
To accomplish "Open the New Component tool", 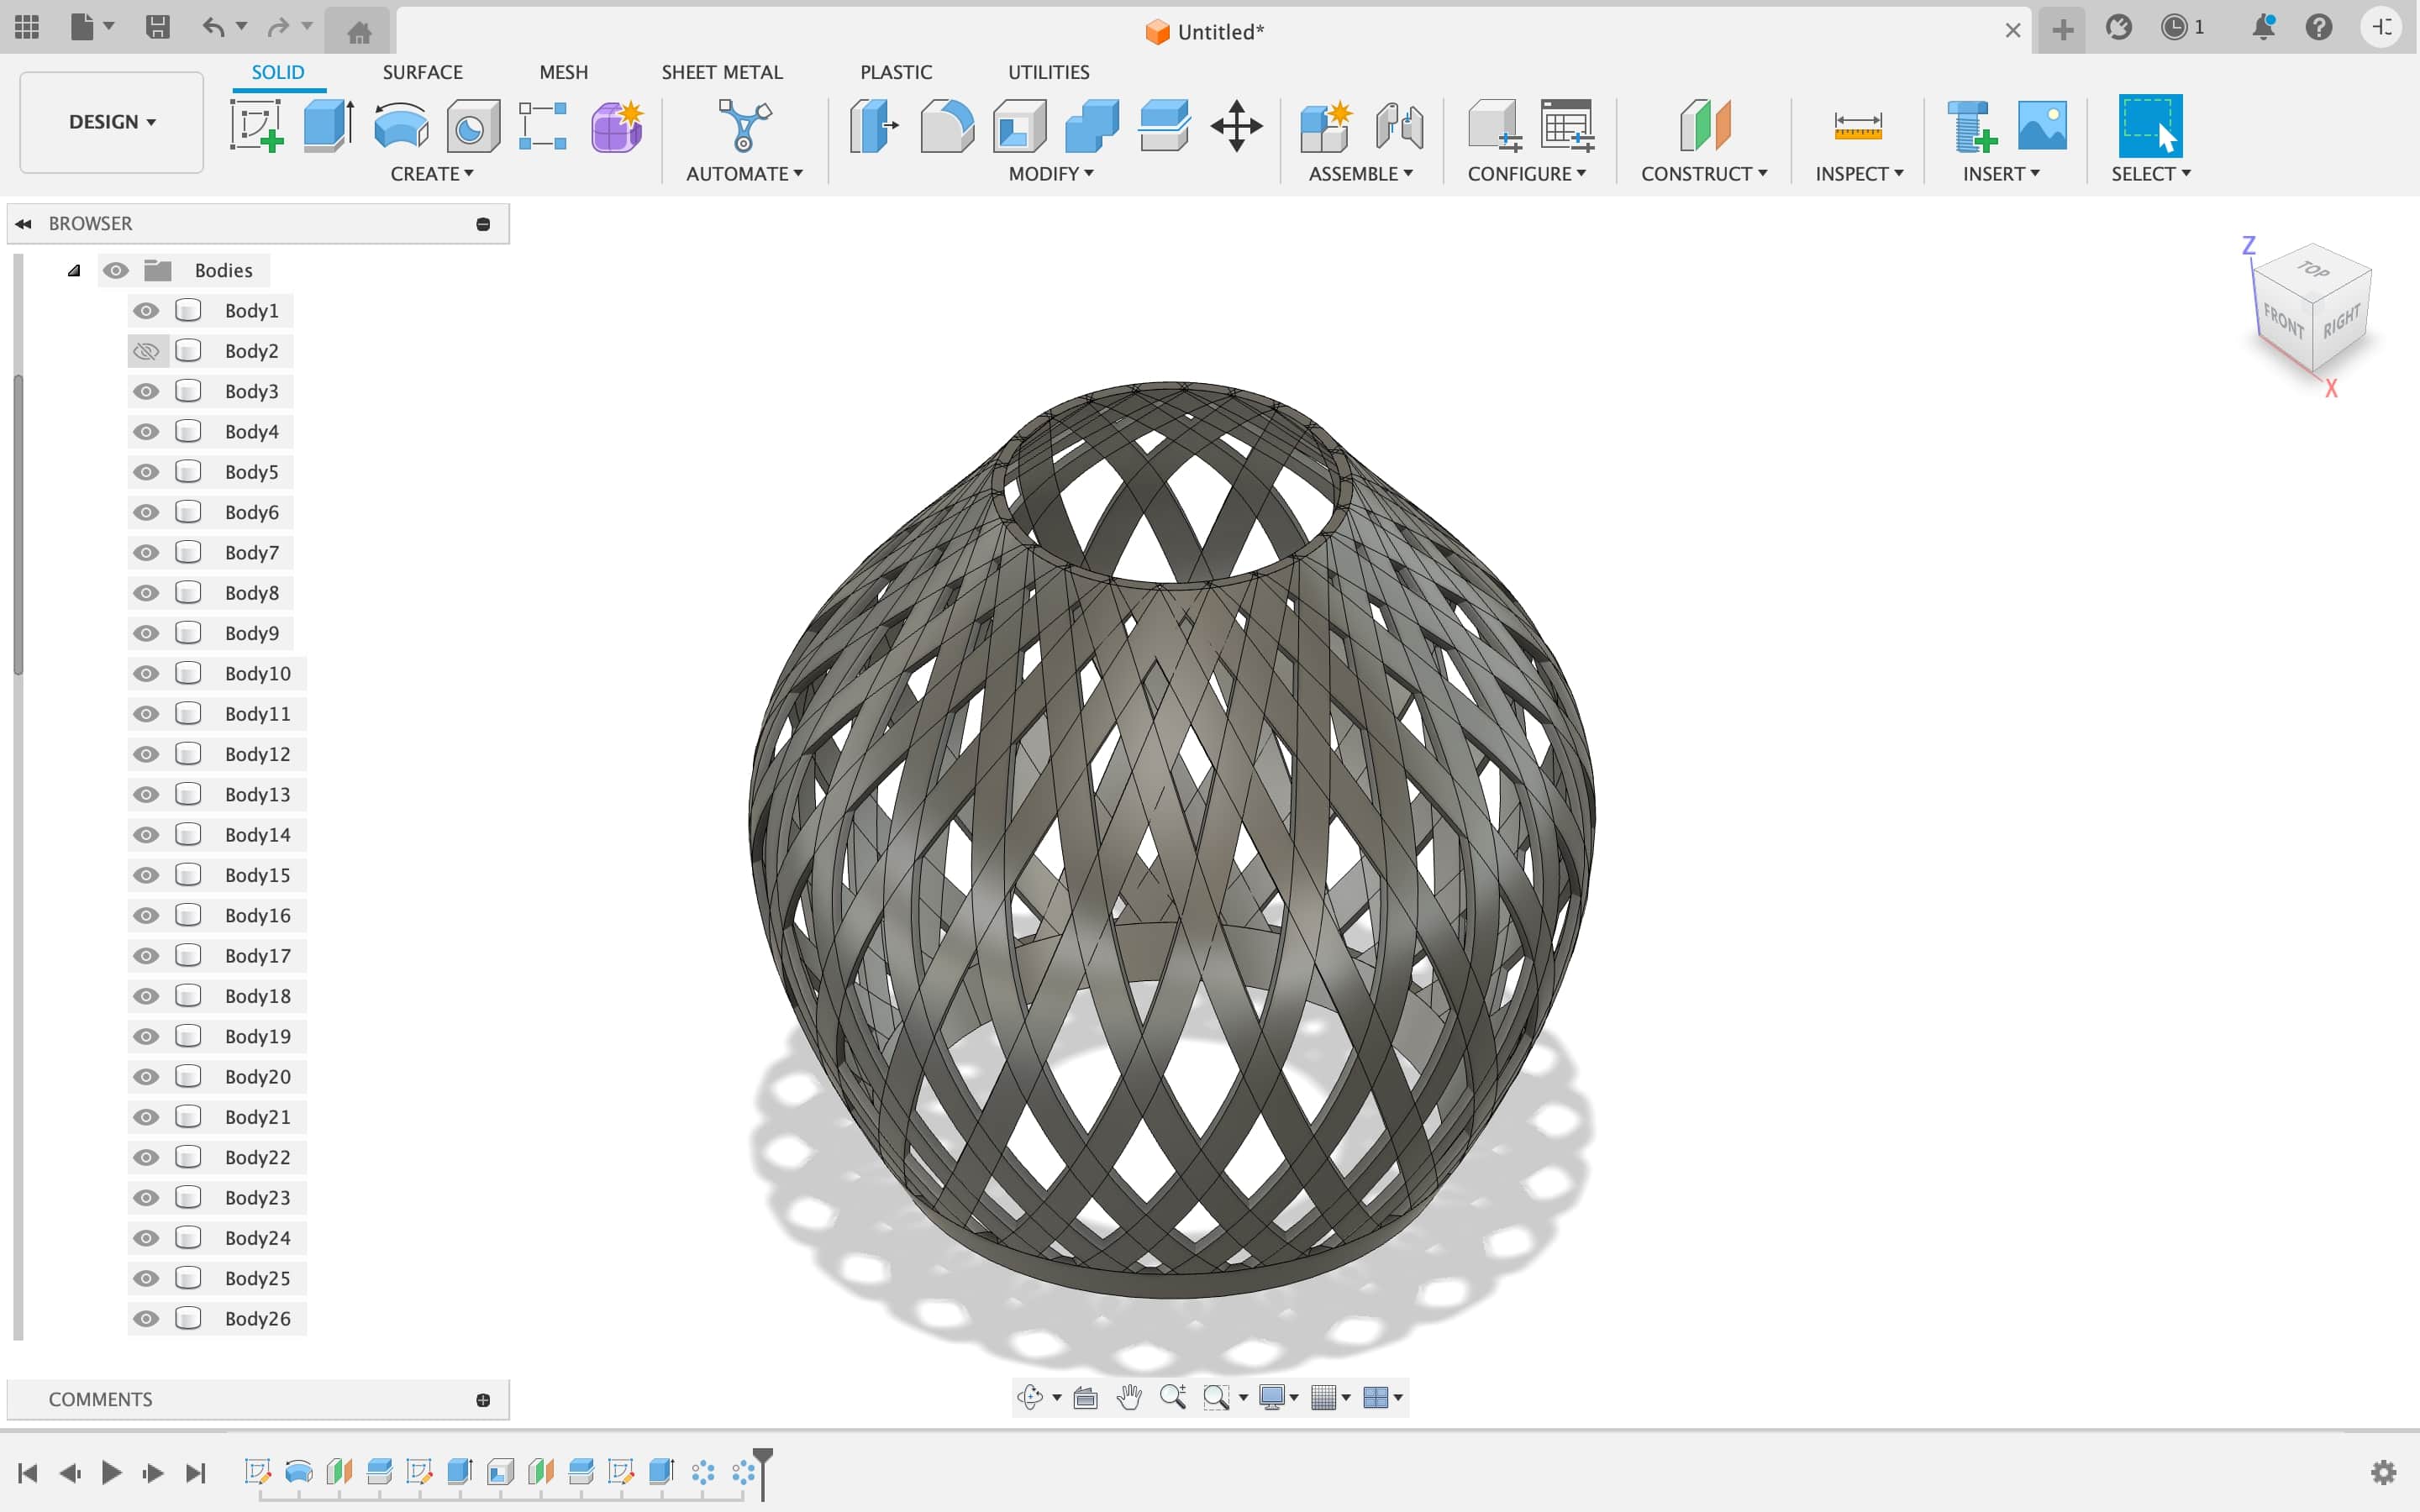I will point(1325,126).
